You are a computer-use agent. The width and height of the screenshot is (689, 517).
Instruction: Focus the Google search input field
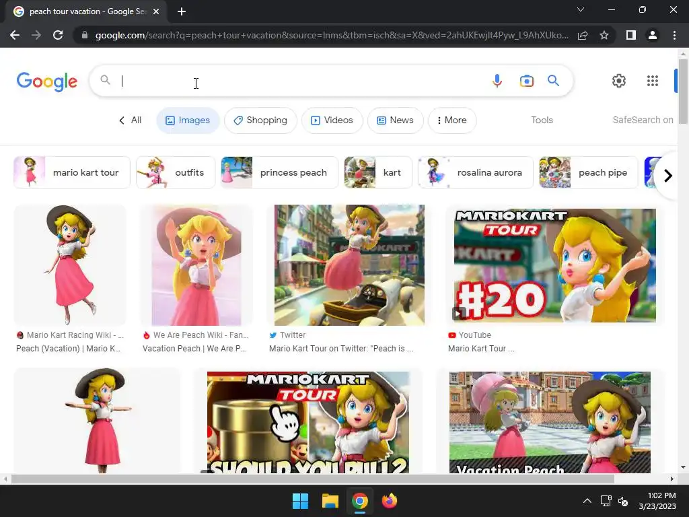303,81
